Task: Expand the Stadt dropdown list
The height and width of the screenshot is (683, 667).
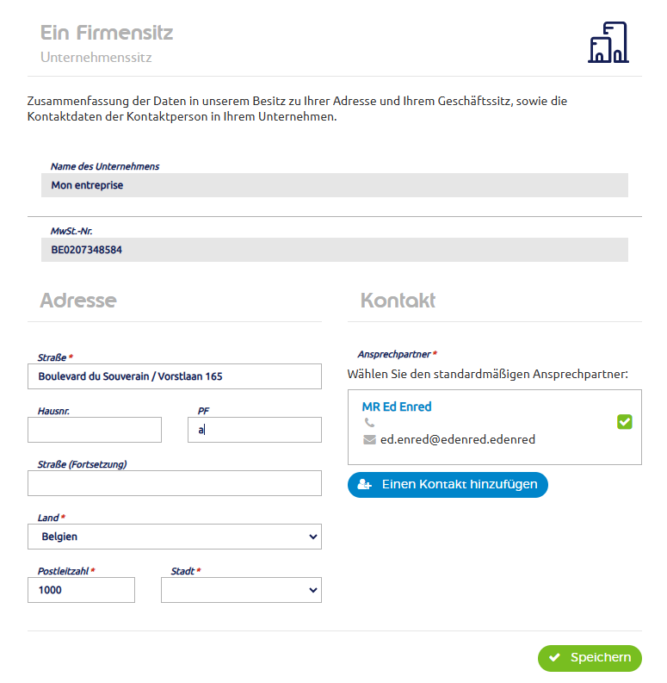Action: [x=241, y=590]
